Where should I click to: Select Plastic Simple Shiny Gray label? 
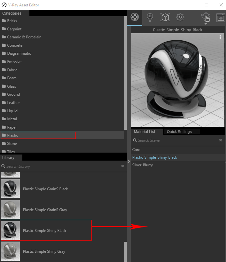44,251
